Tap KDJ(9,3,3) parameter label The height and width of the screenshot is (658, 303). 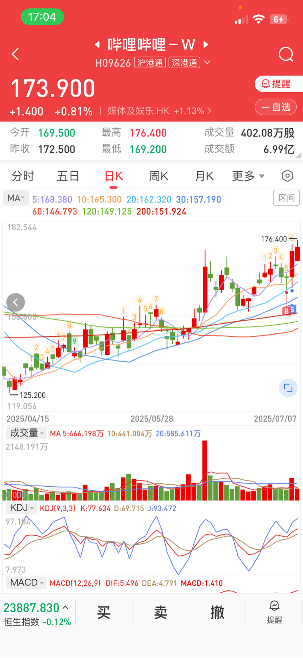coord(58,508)
